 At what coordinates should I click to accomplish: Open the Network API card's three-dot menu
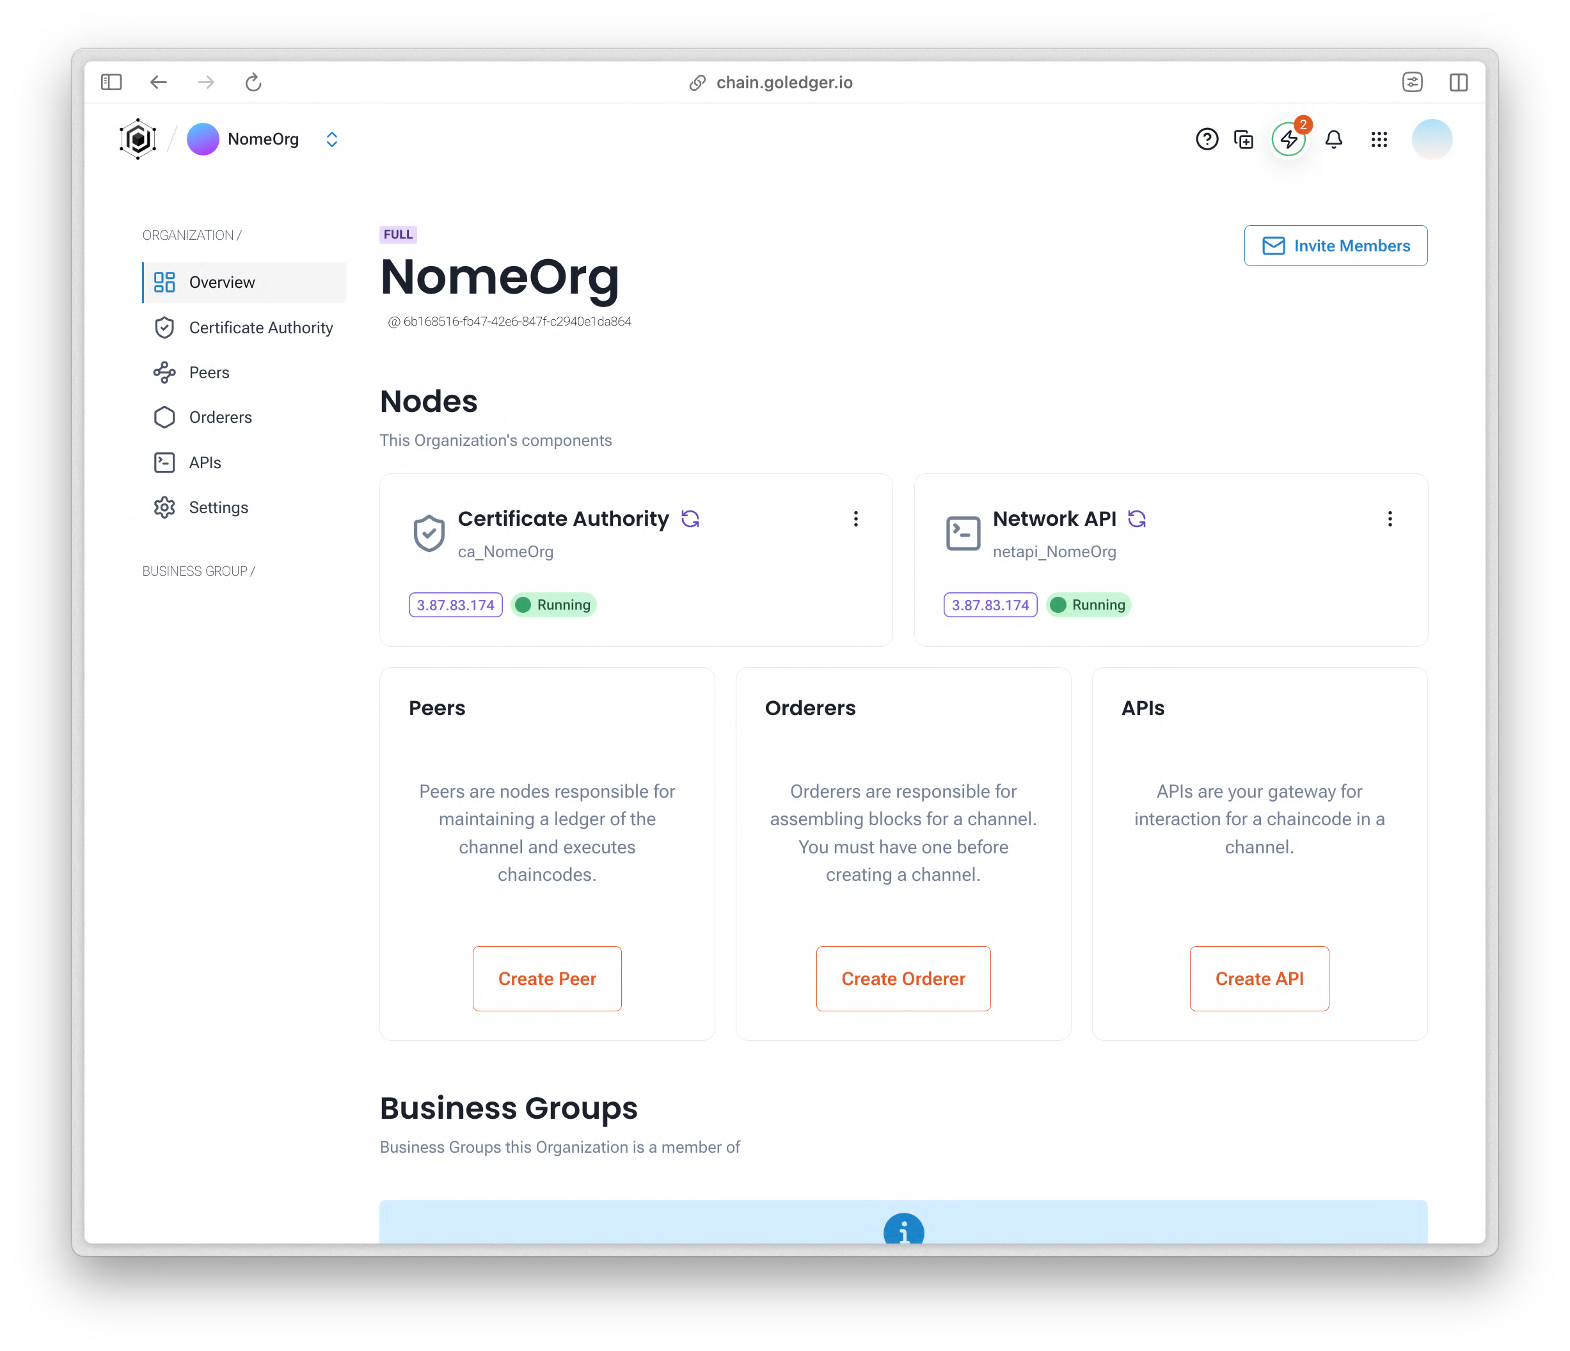tap(1390, 519)
